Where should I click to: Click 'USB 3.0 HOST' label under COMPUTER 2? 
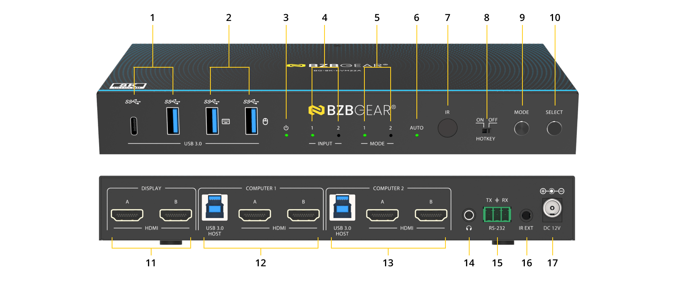342,231
